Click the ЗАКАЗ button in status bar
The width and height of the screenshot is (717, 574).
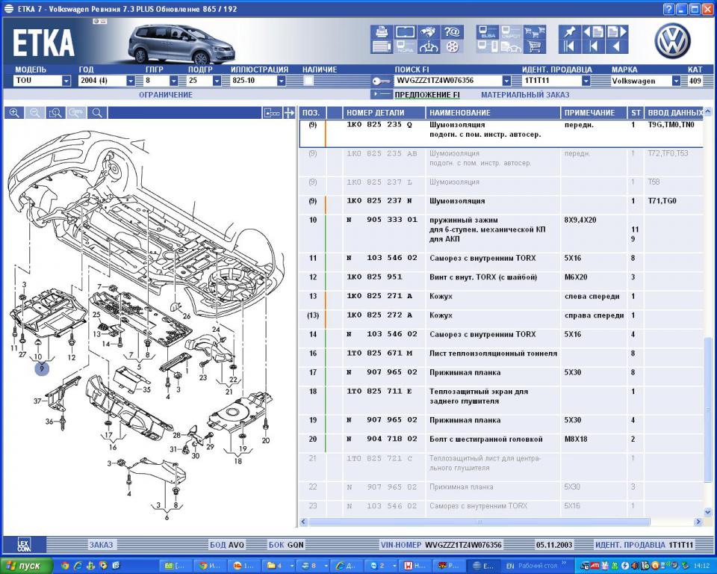(x=101, y=545)
